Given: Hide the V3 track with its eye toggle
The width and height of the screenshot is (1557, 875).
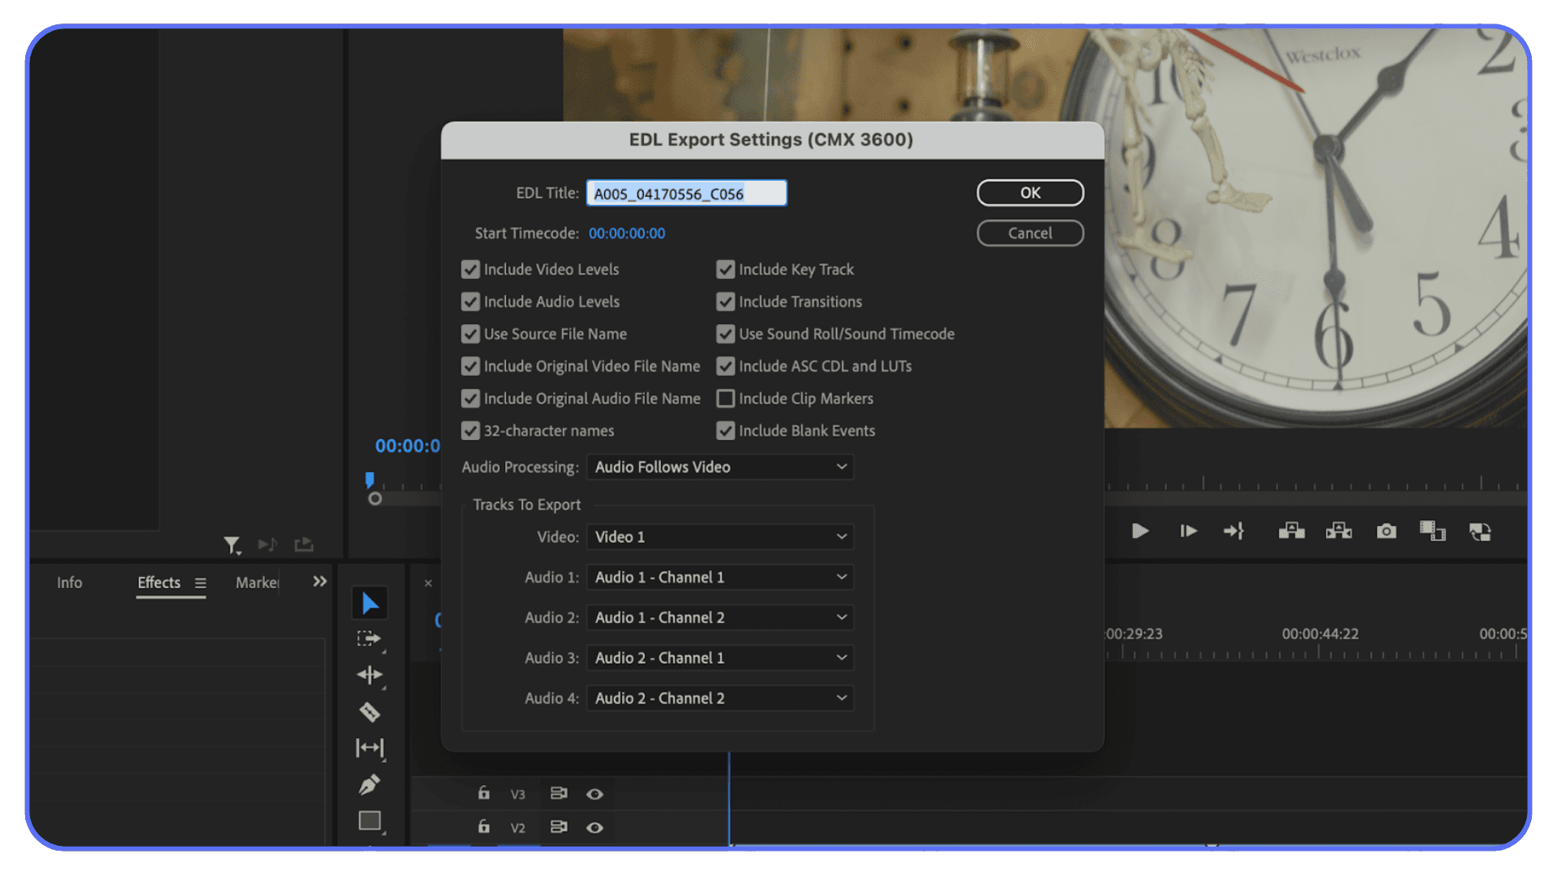Looking at the screenshot, I should [595, 794].
